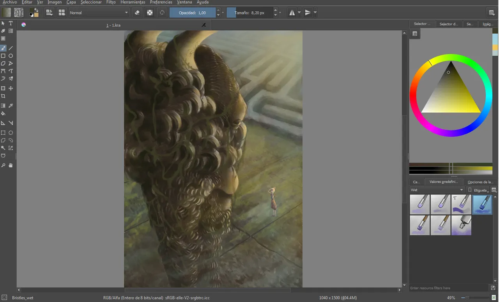Open vertical mirror options arrow
Screen dimensions: 499x302
(x=315, y=12)
